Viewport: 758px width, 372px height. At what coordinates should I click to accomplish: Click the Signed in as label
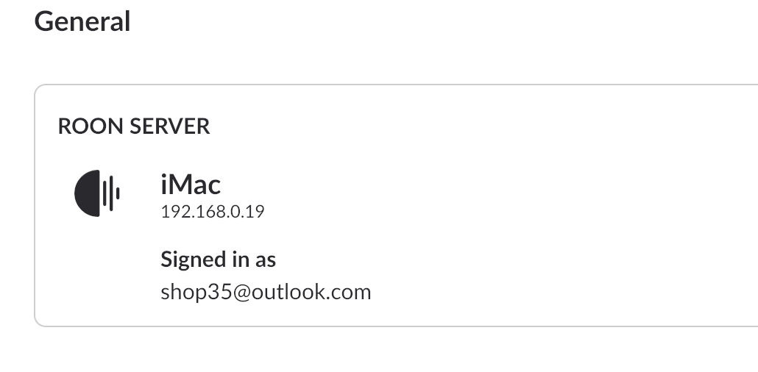218,260
